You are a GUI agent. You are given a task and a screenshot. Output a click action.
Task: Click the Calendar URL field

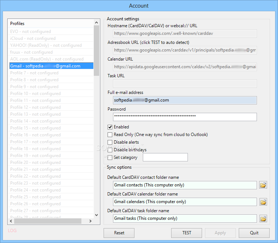point(185,67)
